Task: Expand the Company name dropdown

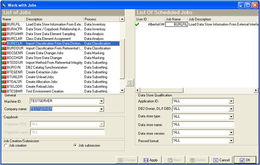Action: click(x=101, y=109)
